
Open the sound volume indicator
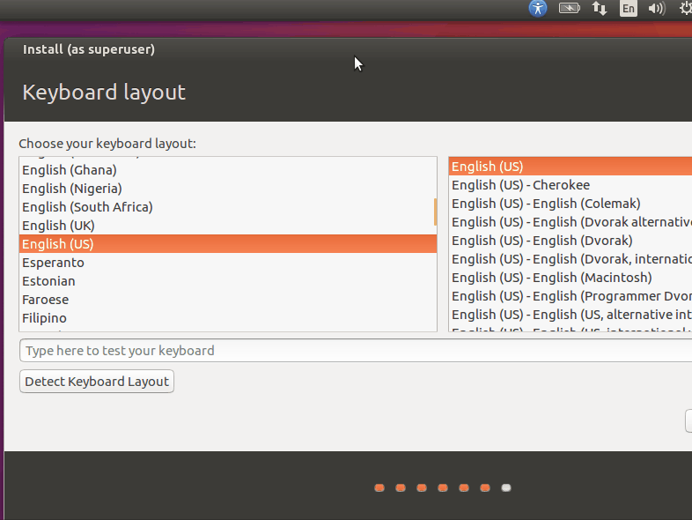pyautogui.click(x=657, y=8)
